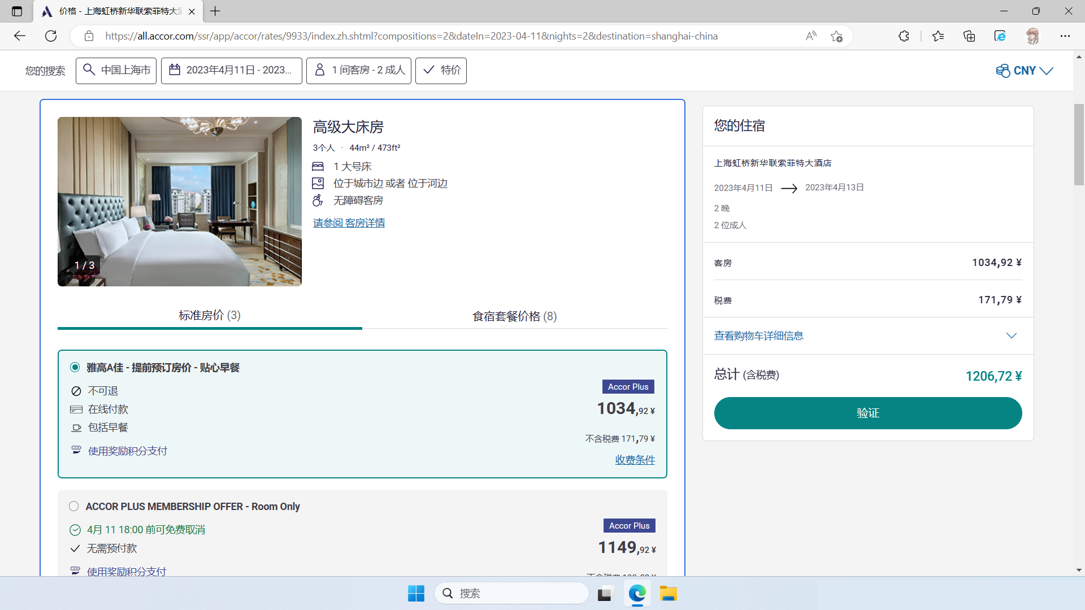The image size is (1085, 610).
Task: Select ACCOR PLUS MEMBERSHIP OFFER Room Only radio
Action: coord(73,507)
